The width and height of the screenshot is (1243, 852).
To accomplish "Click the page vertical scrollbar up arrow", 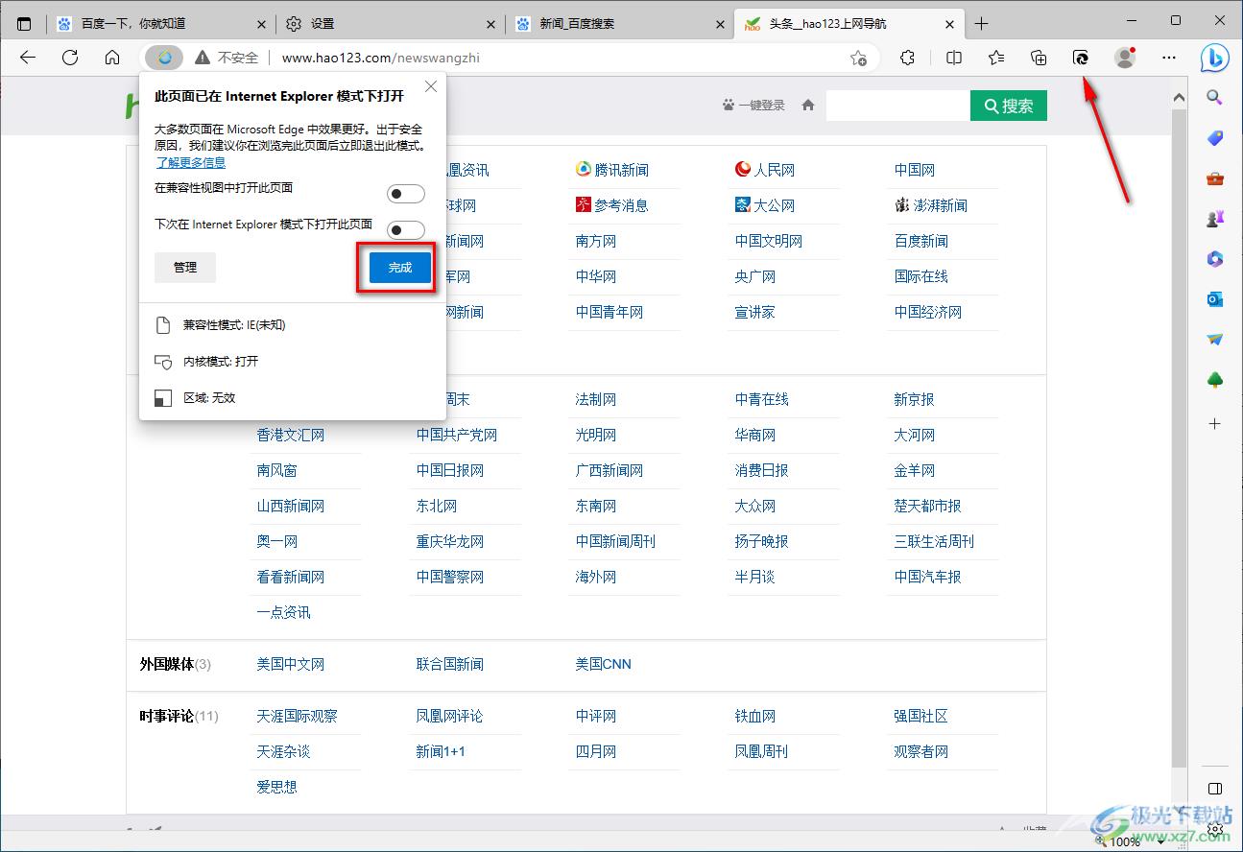I will click(1181, 97).
